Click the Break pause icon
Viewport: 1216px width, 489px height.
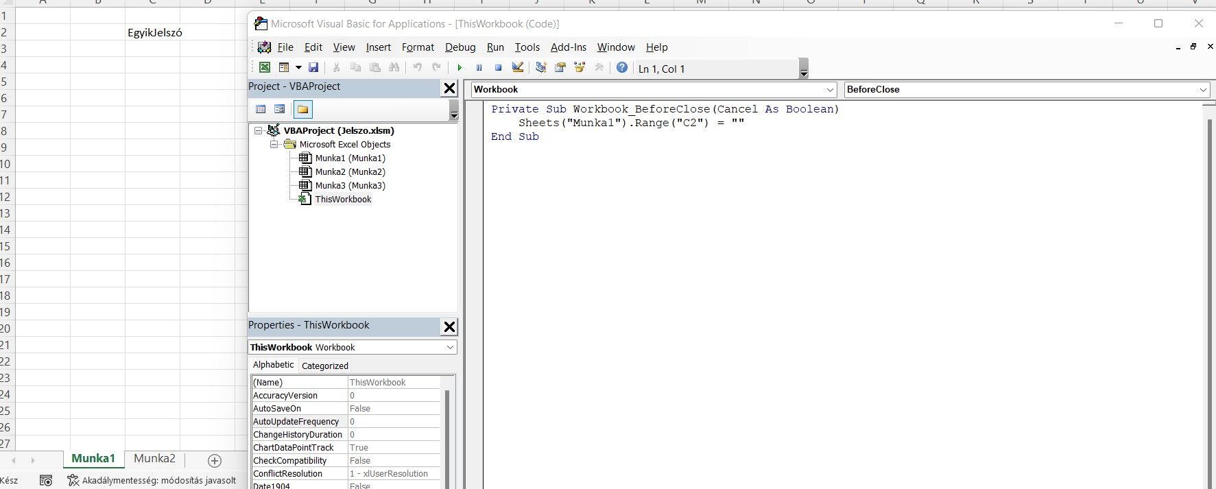pos(479,67)
